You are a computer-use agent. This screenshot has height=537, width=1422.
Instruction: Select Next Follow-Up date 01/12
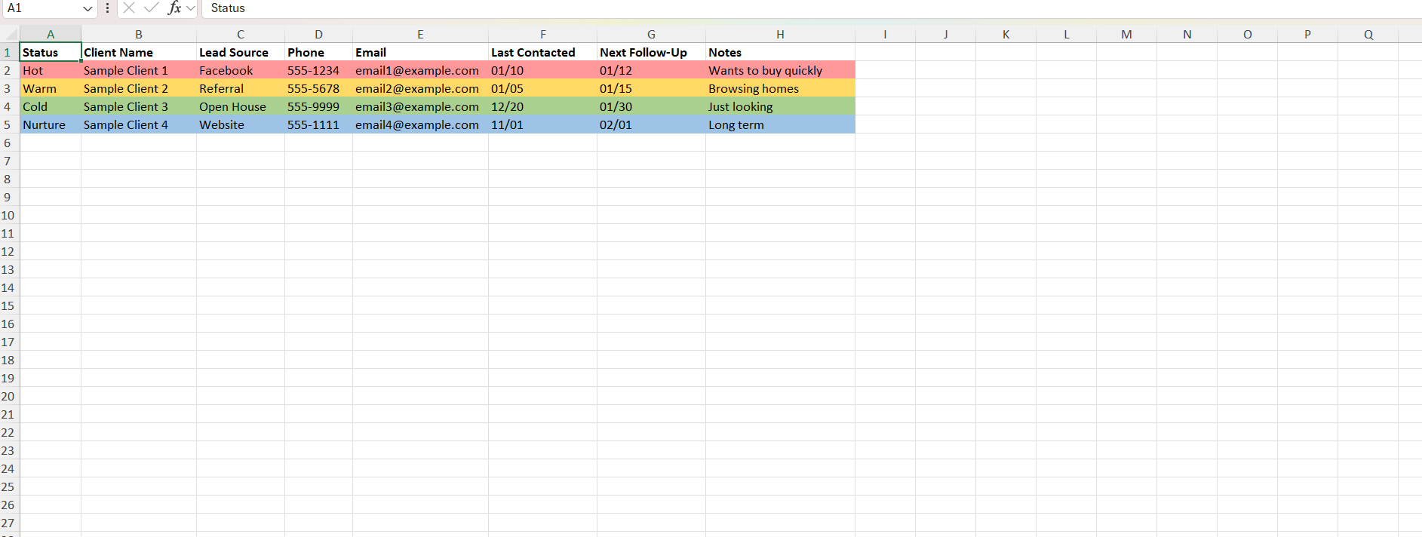pyautogui.click(x=651, y=70)
